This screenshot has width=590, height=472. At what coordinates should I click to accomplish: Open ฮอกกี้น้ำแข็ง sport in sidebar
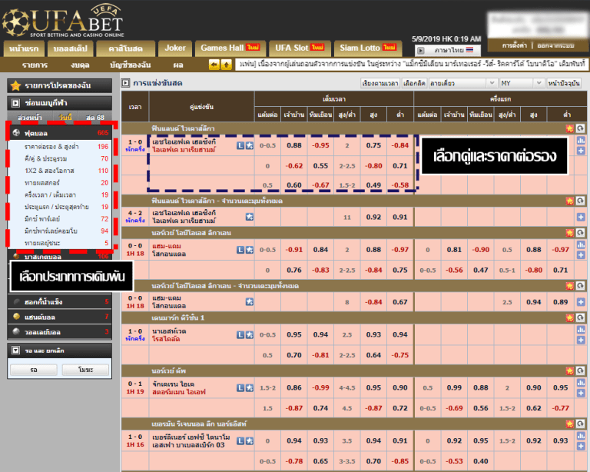[60, 302]
